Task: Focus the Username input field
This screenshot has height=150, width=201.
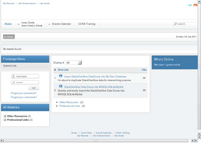Action: tap(25, 76)
